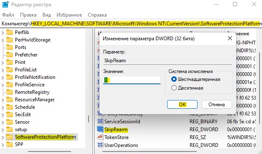Open the Справка menu

tap(97, 15)
